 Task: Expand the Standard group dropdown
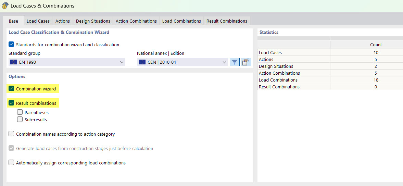click(122, 62)
